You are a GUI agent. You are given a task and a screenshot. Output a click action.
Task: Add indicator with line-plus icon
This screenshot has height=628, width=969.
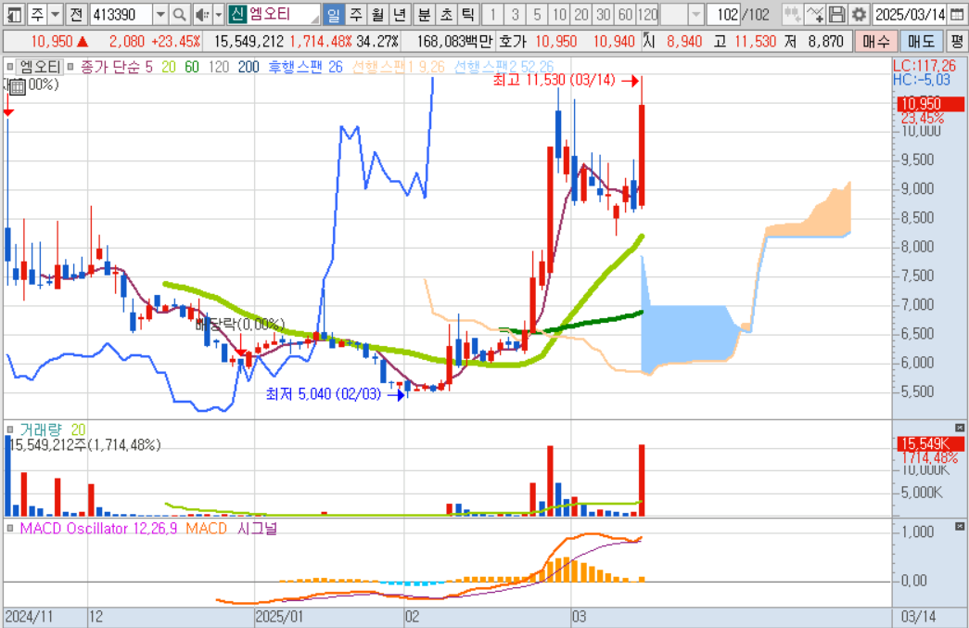tap(814, 14)
